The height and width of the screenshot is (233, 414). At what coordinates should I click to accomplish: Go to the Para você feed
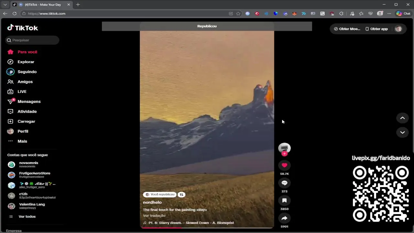coord(22,52)
